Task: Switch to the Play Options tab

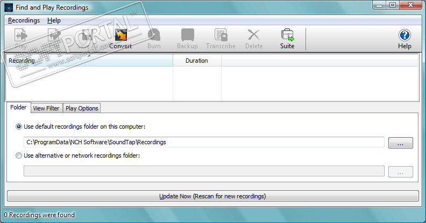Action: click(82, 108)
